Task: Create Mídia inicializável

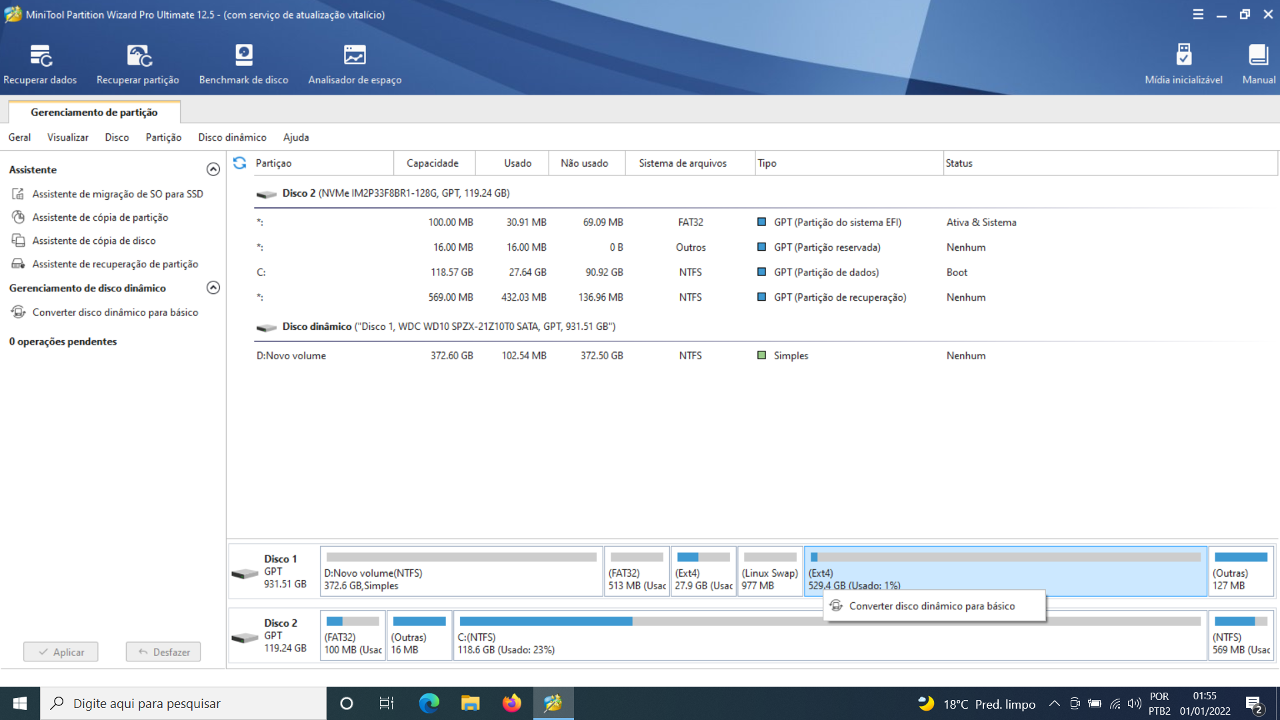Action: [x=1183, y=65]
